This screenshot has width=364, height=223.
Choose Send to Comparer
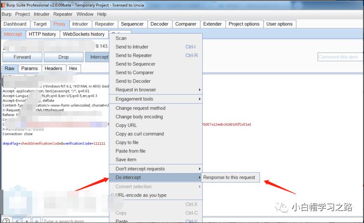click(156, 72)
